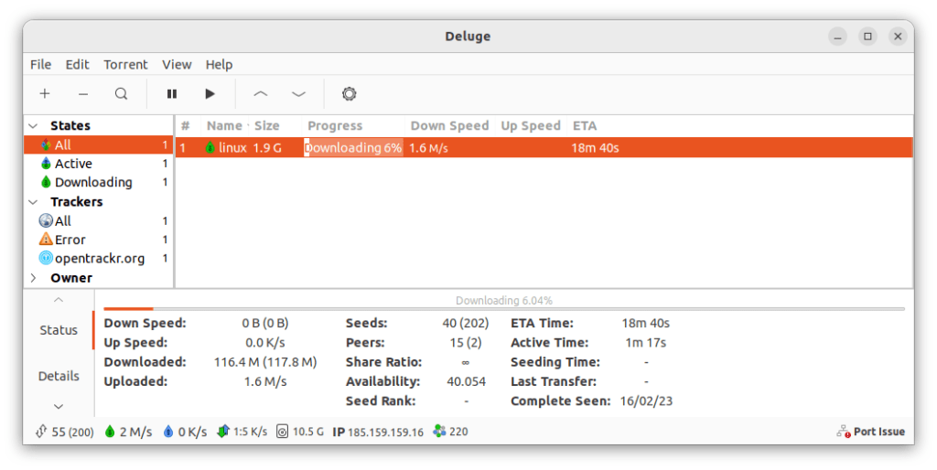
Task: Open the File menu
Action: coord(40,65)
